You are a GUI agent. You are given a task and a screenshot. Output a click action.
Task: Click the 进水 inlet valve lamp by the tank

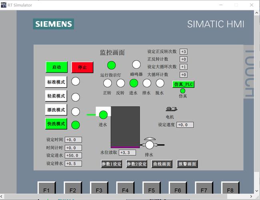click(x=103, y=115)
